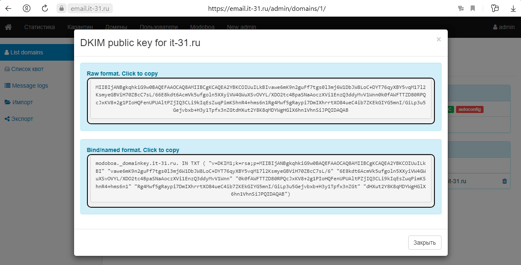Viewport: 521px width, 265px height.
Task: Click the trash icon beside it-31.ru
Action: pyautogui.click(x=505, y=181)
